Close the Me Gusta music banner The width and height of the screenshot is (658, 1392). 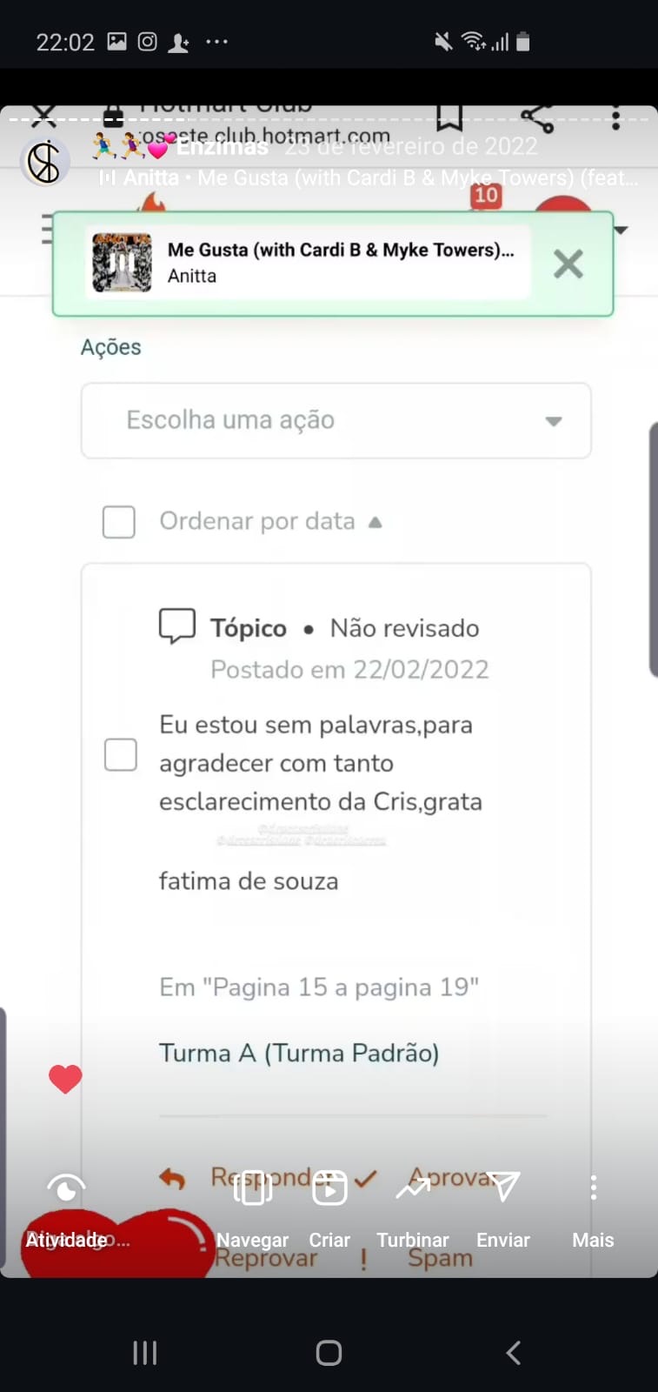pos(568,264)
